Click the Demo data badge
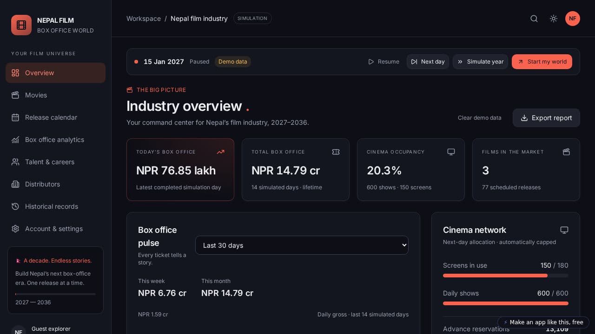Screen dimensions: 595x334 click(233, 62)
